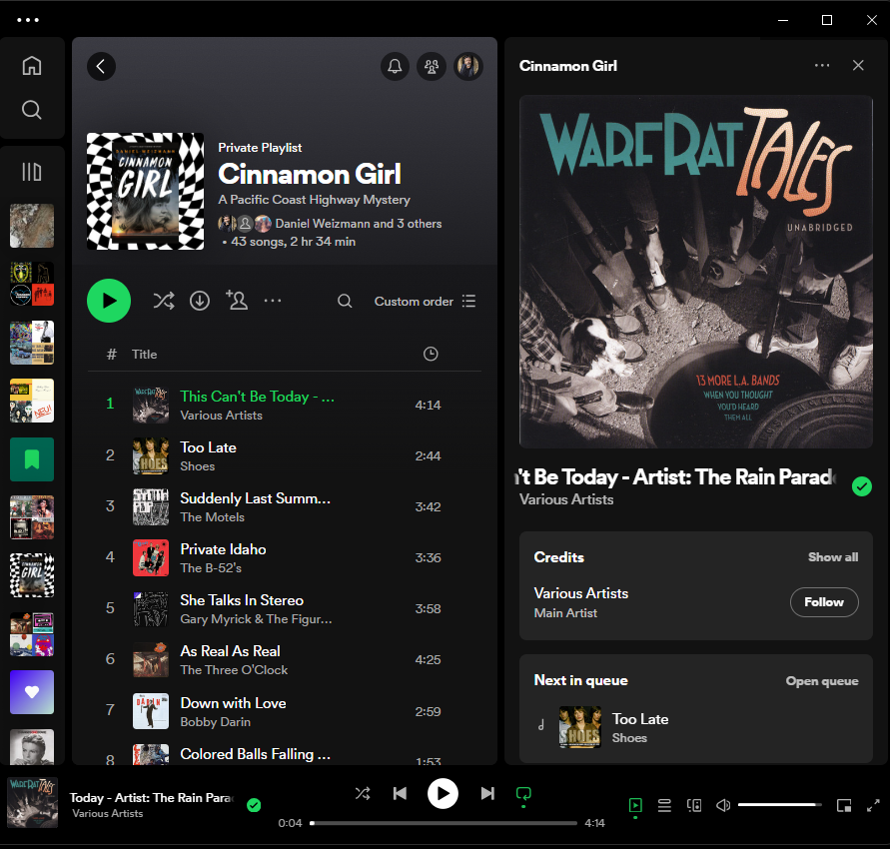
Task: Toggle shuffle in the player bar
Action: click(363, 793)
